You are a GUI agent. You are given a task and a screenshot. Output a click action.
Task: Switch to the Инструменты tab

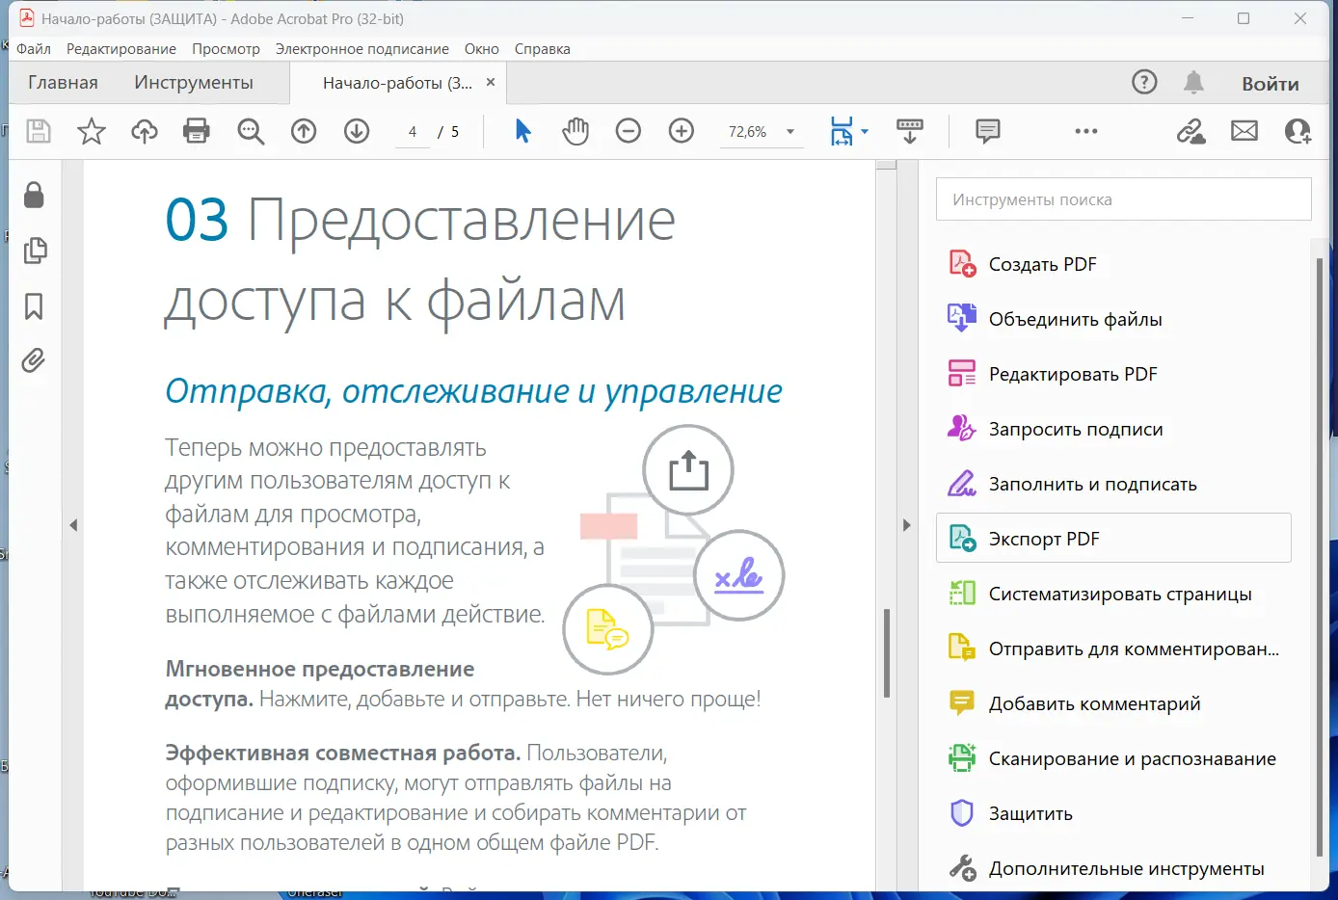pyautogui.click(x=194, y=83)
